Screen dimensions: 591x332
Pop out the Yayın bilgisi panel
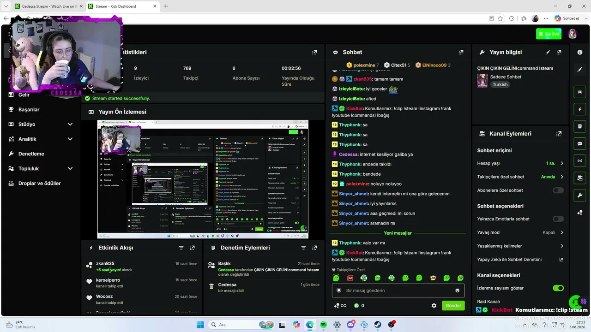tap(559, 53)
